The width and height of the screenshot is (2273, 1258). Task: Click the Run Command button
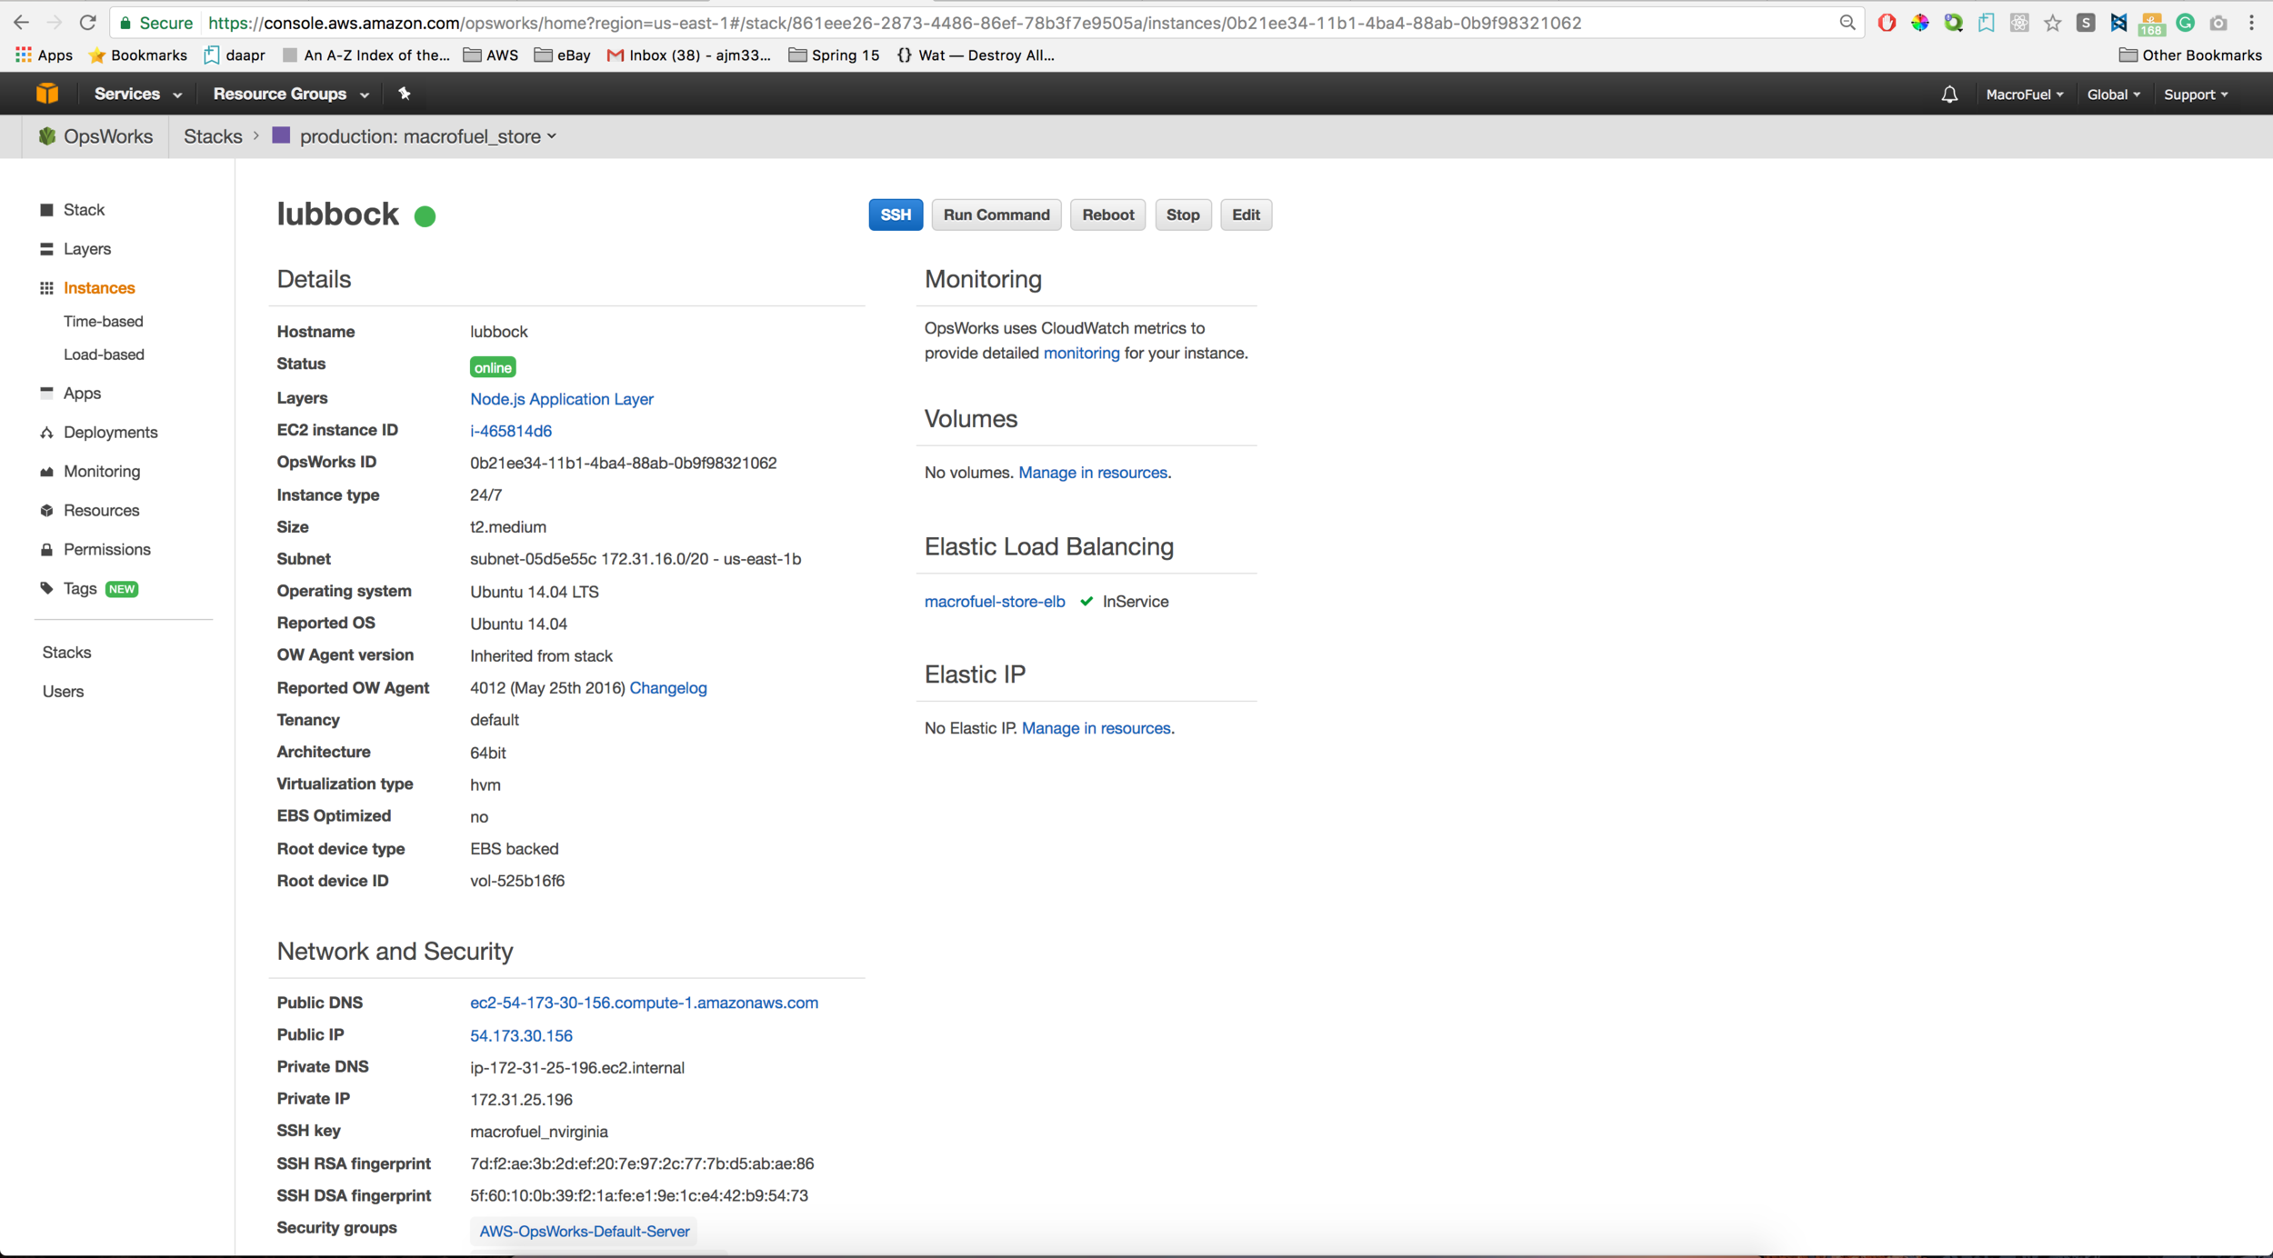[x=996, y=214]
